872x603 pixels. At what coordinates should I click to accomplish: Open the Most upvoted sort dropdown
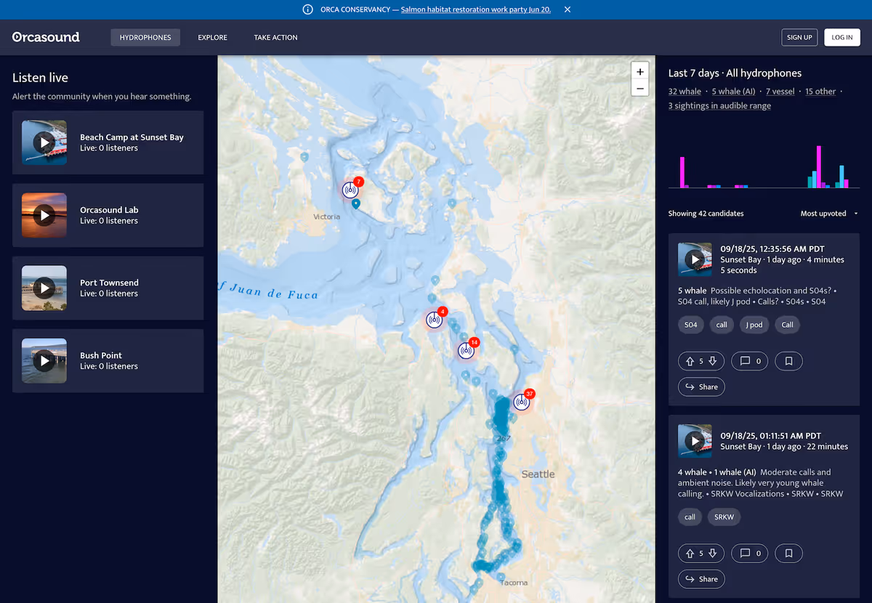coord(829,214)
